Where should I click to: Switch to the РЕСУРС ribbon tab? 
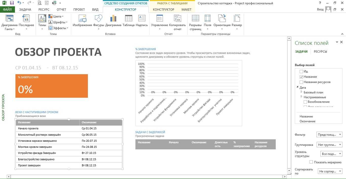click(x=44, y=10)
